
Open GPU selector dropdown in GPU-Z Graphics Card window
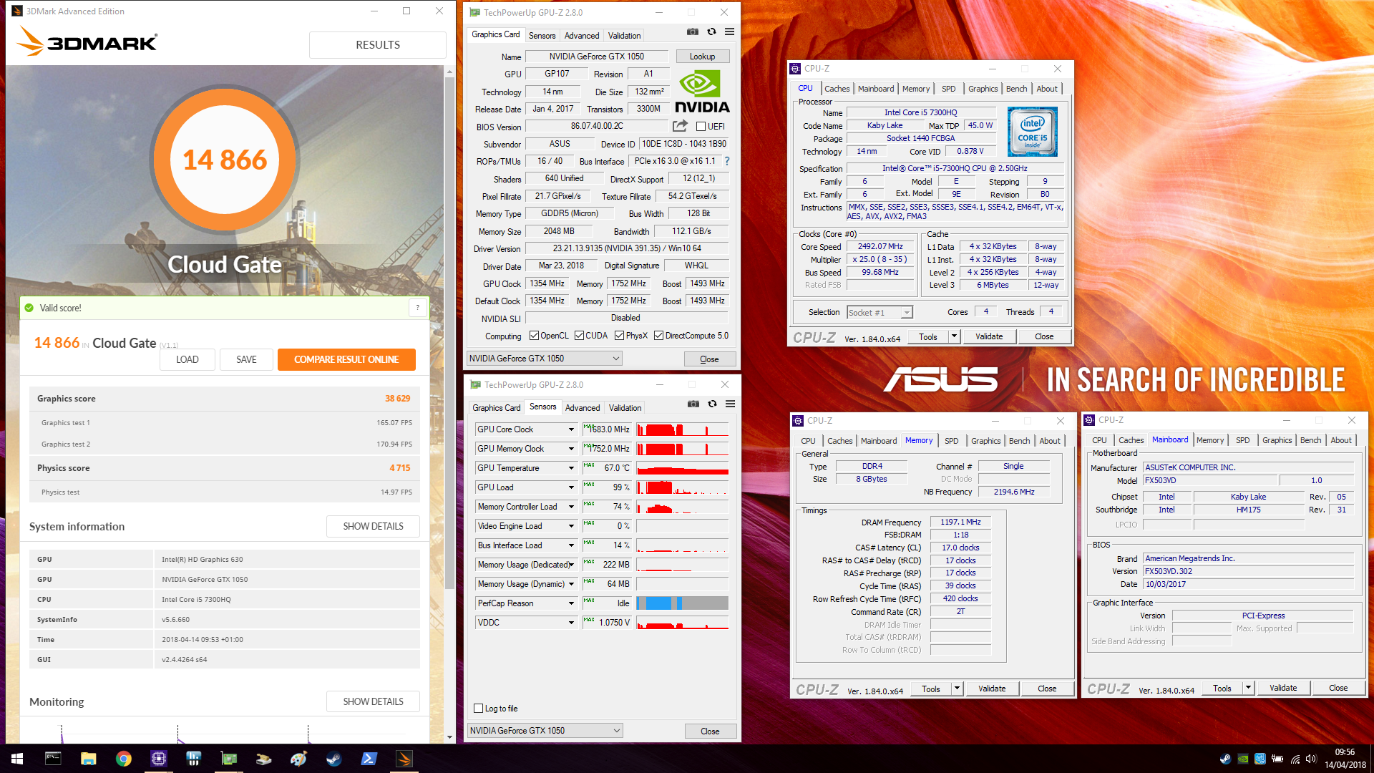pyautogui.click(x=544, y=359)
